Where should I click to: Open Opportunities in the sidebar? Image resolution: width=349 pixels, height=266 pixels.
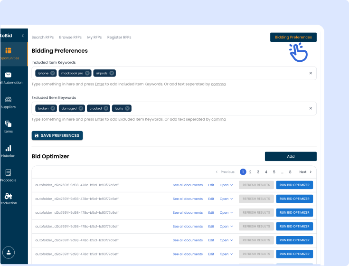pos(9,51)
